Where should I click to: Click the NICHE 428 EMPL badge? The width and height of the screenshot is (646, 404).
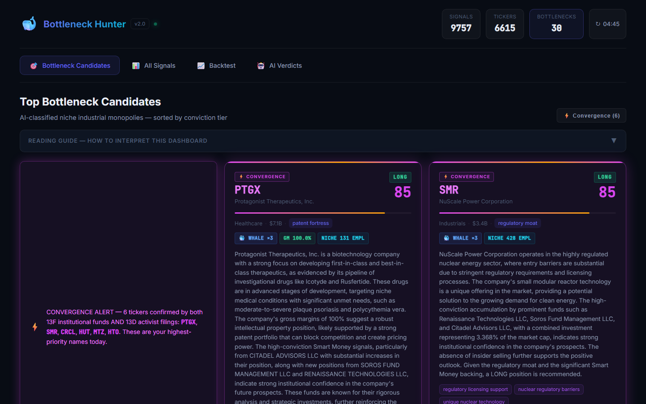pyautogui.click(x=510, y=238)
